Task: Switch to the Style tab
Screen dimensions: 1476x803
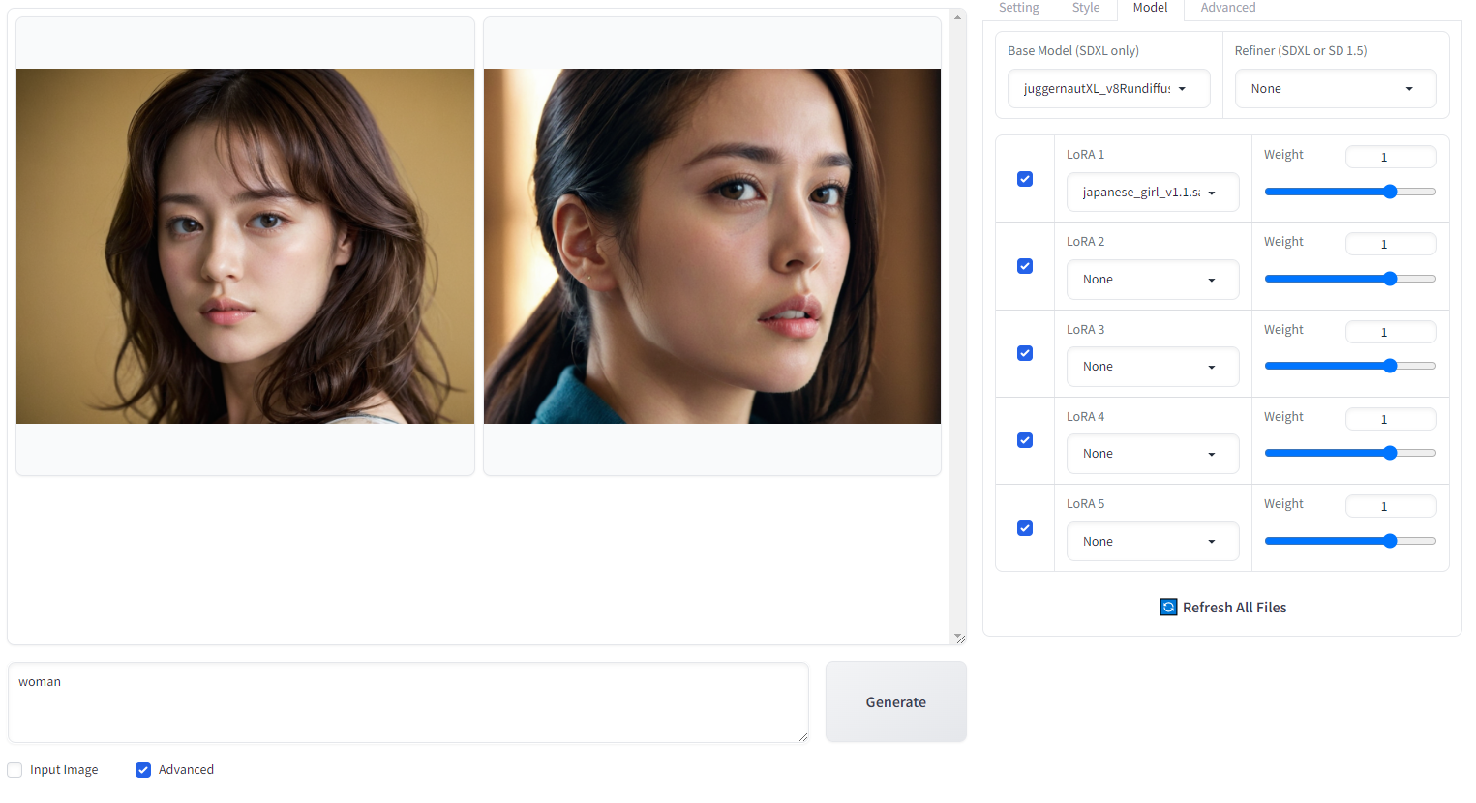Action: pos(1085,8)
